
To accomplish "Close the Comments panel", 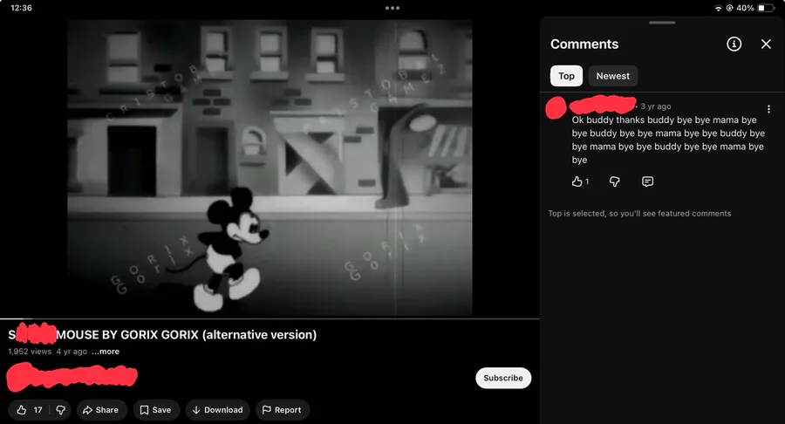I will point(766,44).
